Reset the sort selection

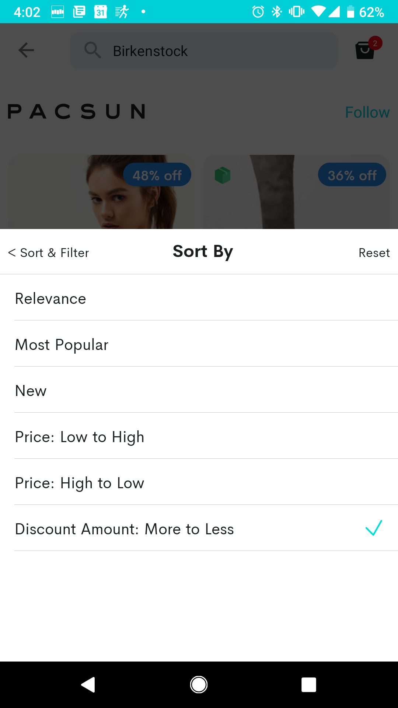tap(374, 253)
